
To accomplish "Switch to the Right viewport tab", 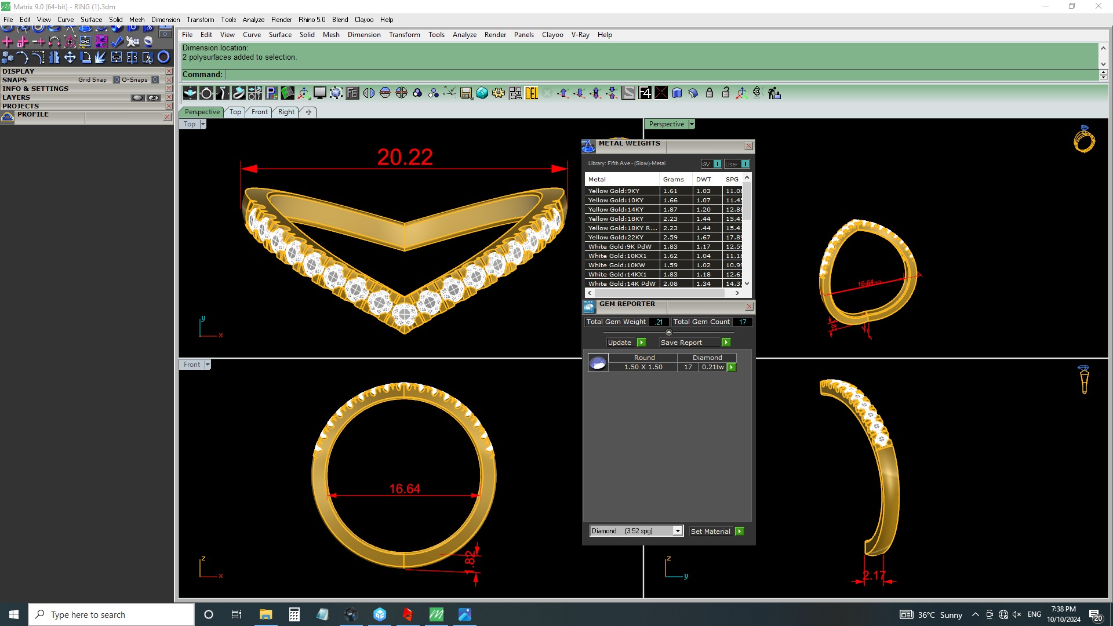I will (286, 112).
